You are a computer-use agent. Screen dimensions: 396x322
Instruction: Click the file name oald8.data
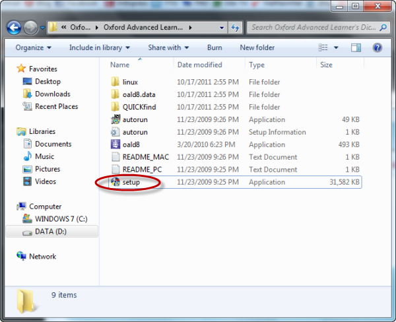click(x=139, y=95)
